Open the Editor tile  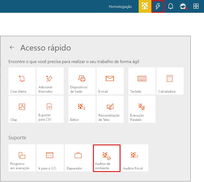[82, 109]
